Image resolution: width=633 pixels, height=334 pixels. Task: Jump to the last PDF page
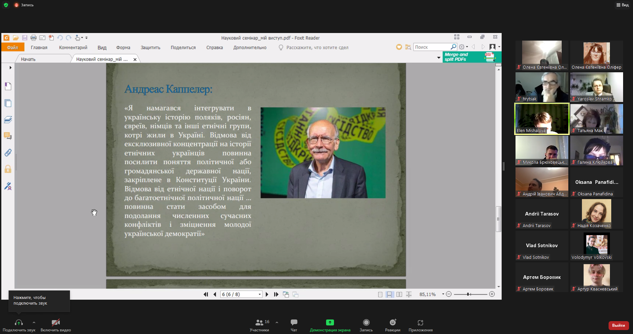click(x=276, y=294)
